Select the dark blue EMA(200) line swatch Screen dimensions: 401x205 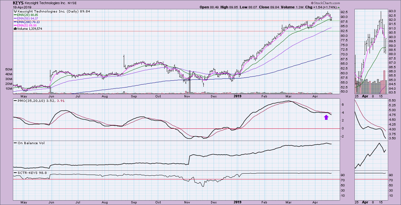[15, 22]
